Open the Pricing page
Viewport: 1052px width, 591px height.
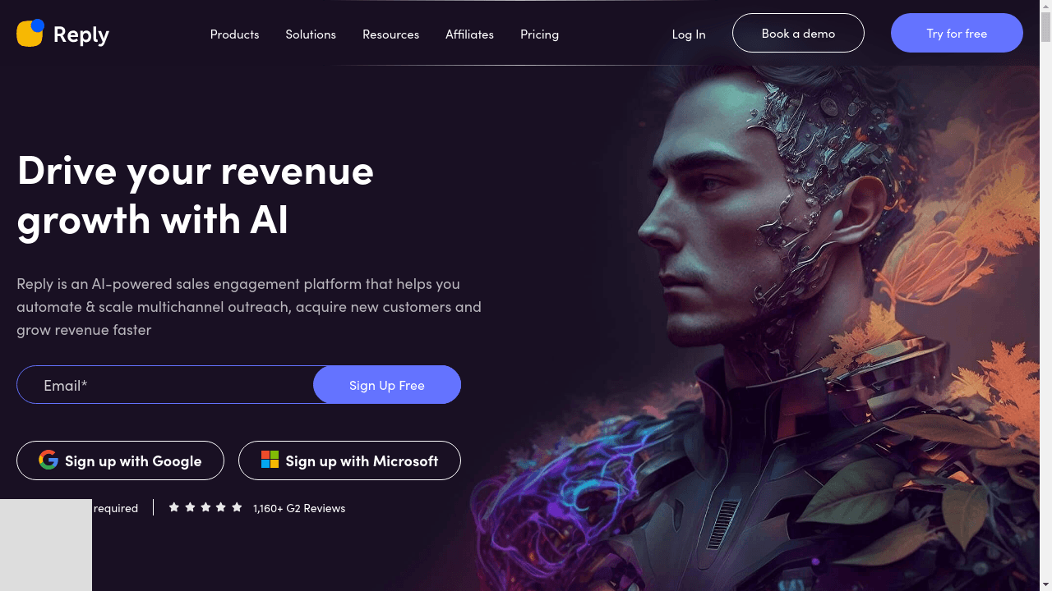pos(539,34)
